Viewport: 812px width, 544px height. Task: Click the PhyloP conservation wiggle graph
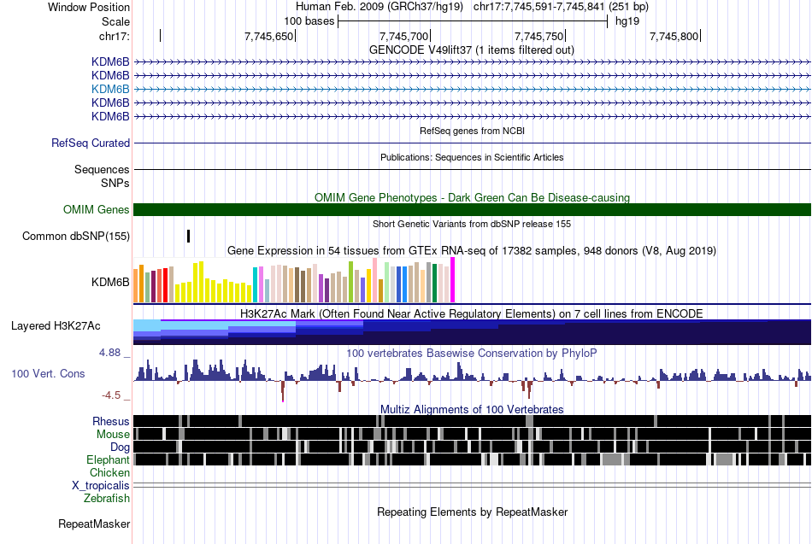(x=472, y=381)
